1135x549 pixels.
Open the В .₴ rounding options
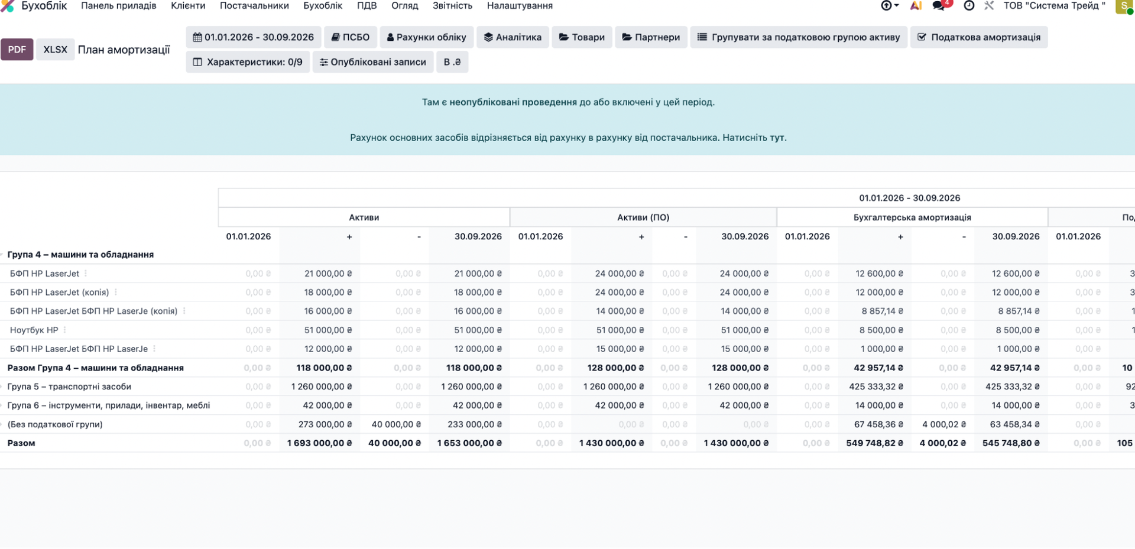(452, 62)
